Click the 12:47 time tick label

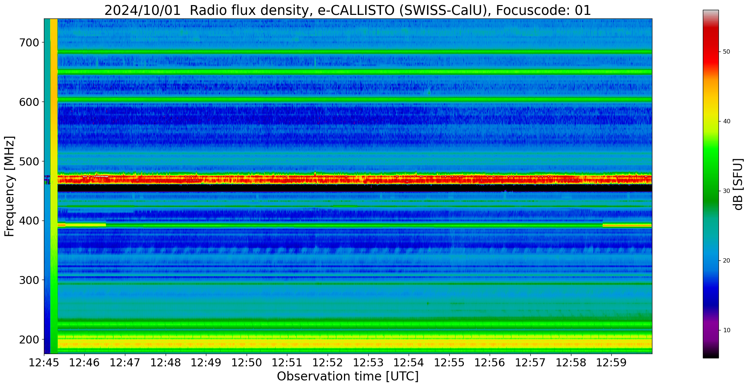tap(125, 363)
